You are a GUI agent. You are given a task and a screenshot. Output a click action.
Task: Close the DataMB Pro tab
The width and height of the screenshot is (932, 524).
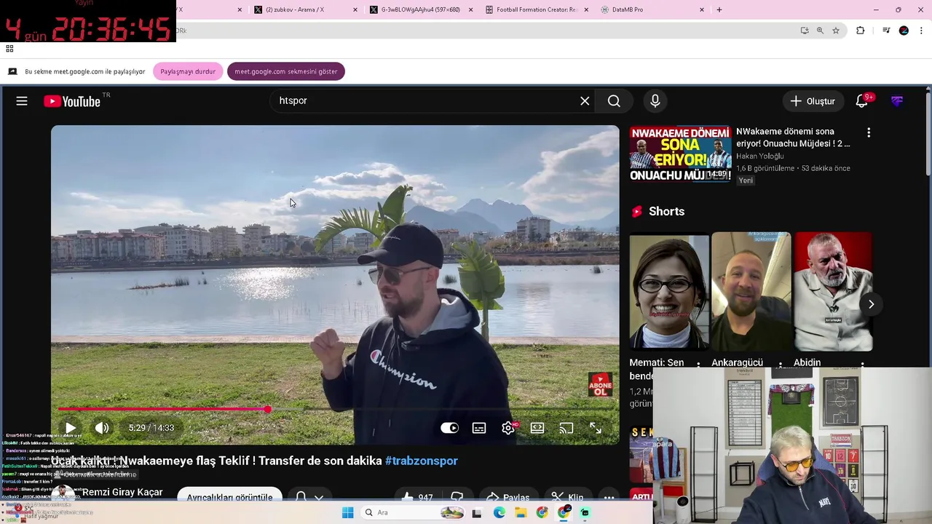[x=702, y=9]
